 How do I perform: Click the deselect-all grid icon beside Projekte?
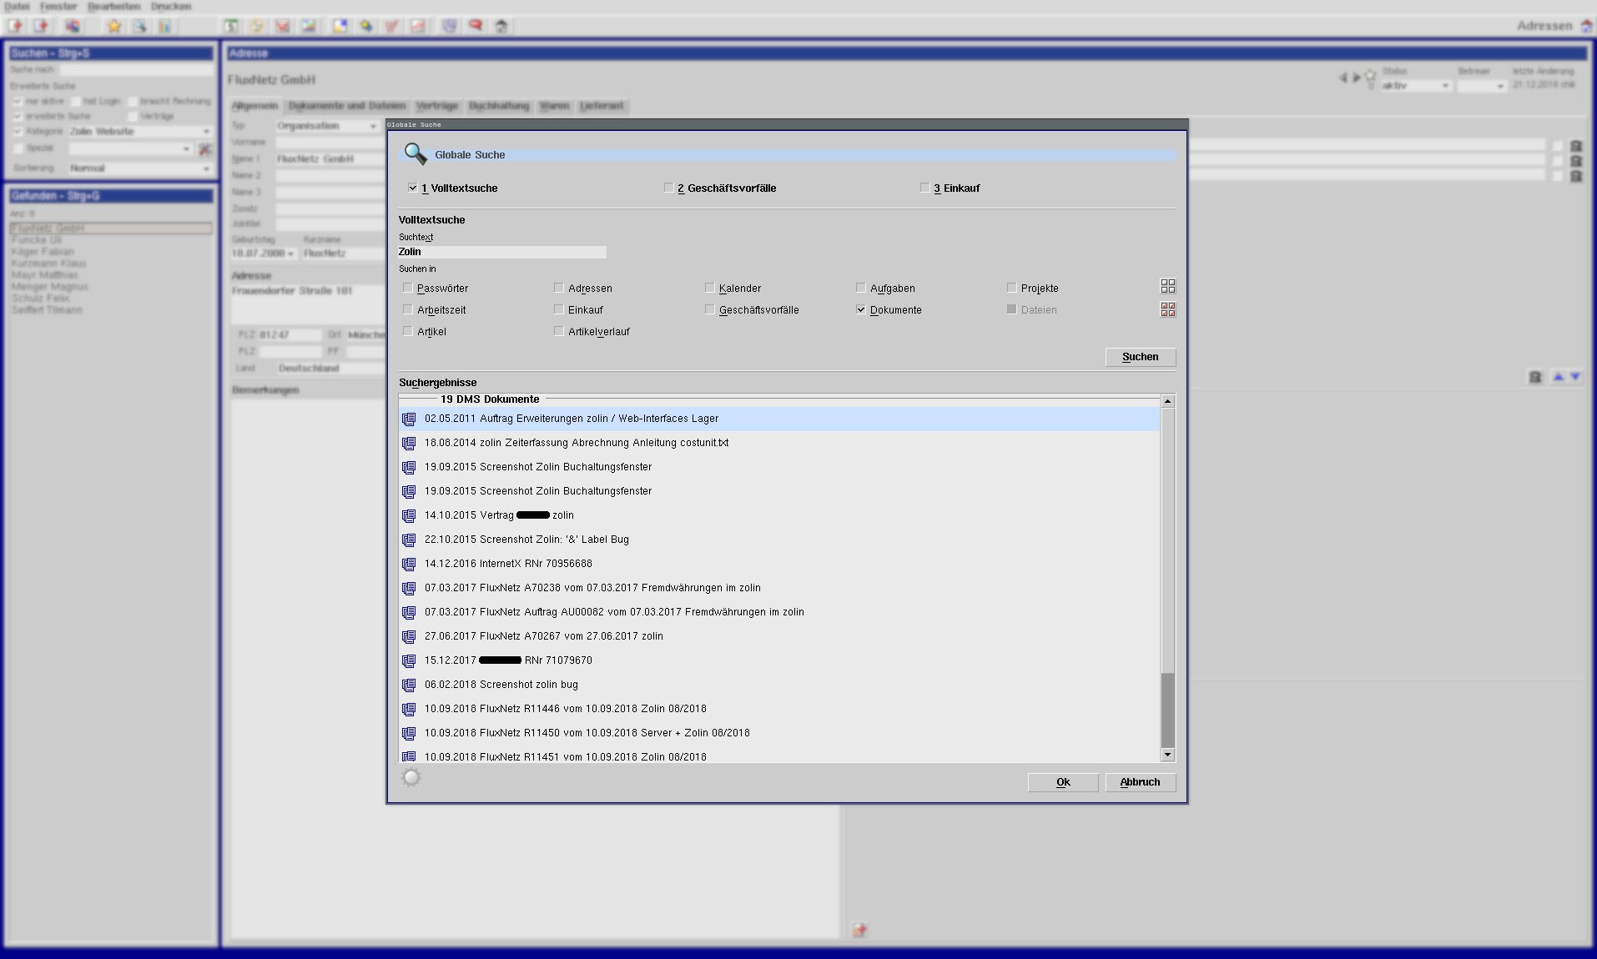click(1167, 286)
